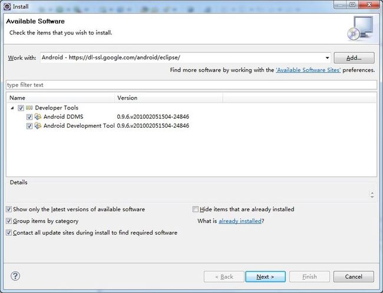Select the Android DDMS row label
The width and height of the screenshot is (383, 293).
pyautogui.click(x=63, y=116)
